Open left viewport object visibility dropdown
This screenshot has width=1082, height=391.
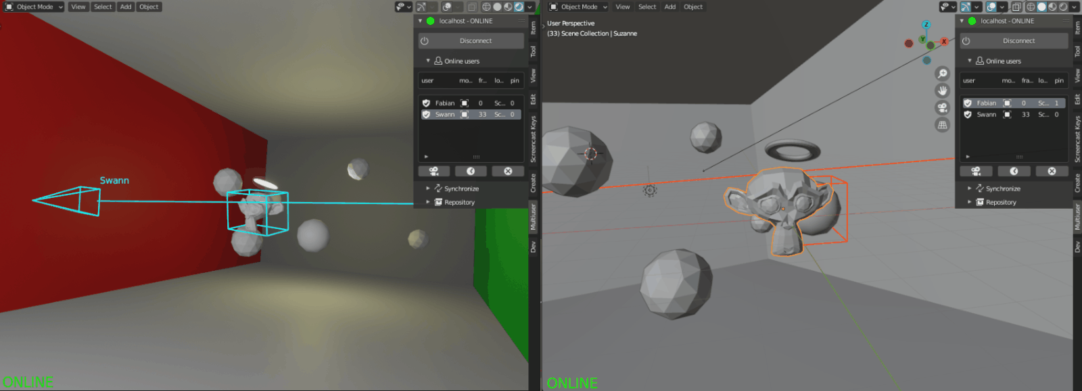click(404, 7)
